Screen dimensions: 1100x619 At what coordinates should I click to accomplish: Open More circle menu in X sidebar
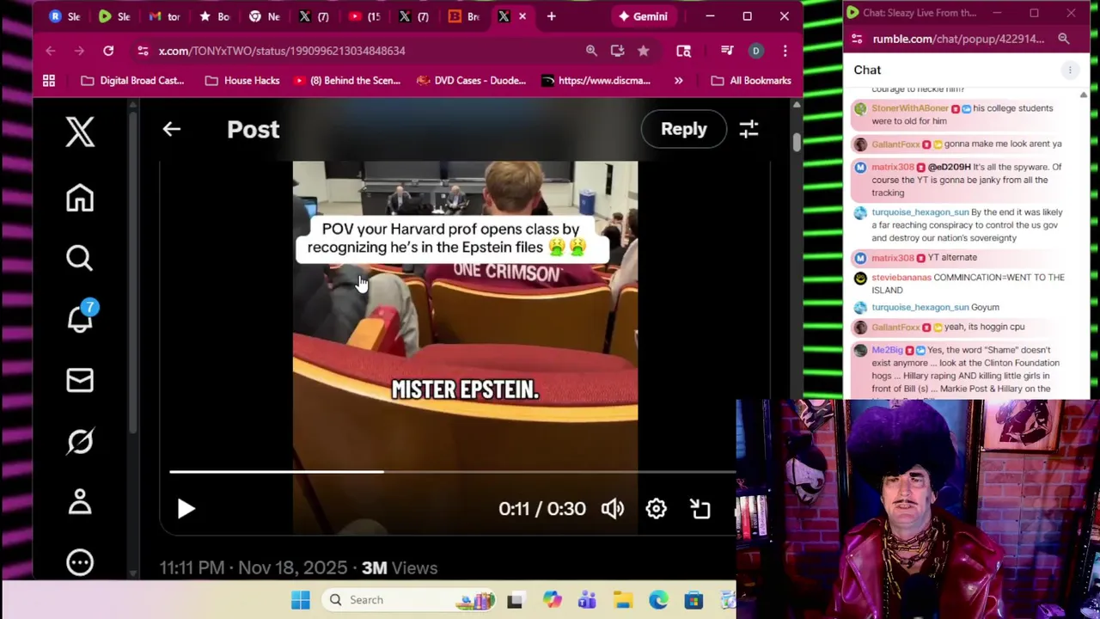(x=80, y=563)
